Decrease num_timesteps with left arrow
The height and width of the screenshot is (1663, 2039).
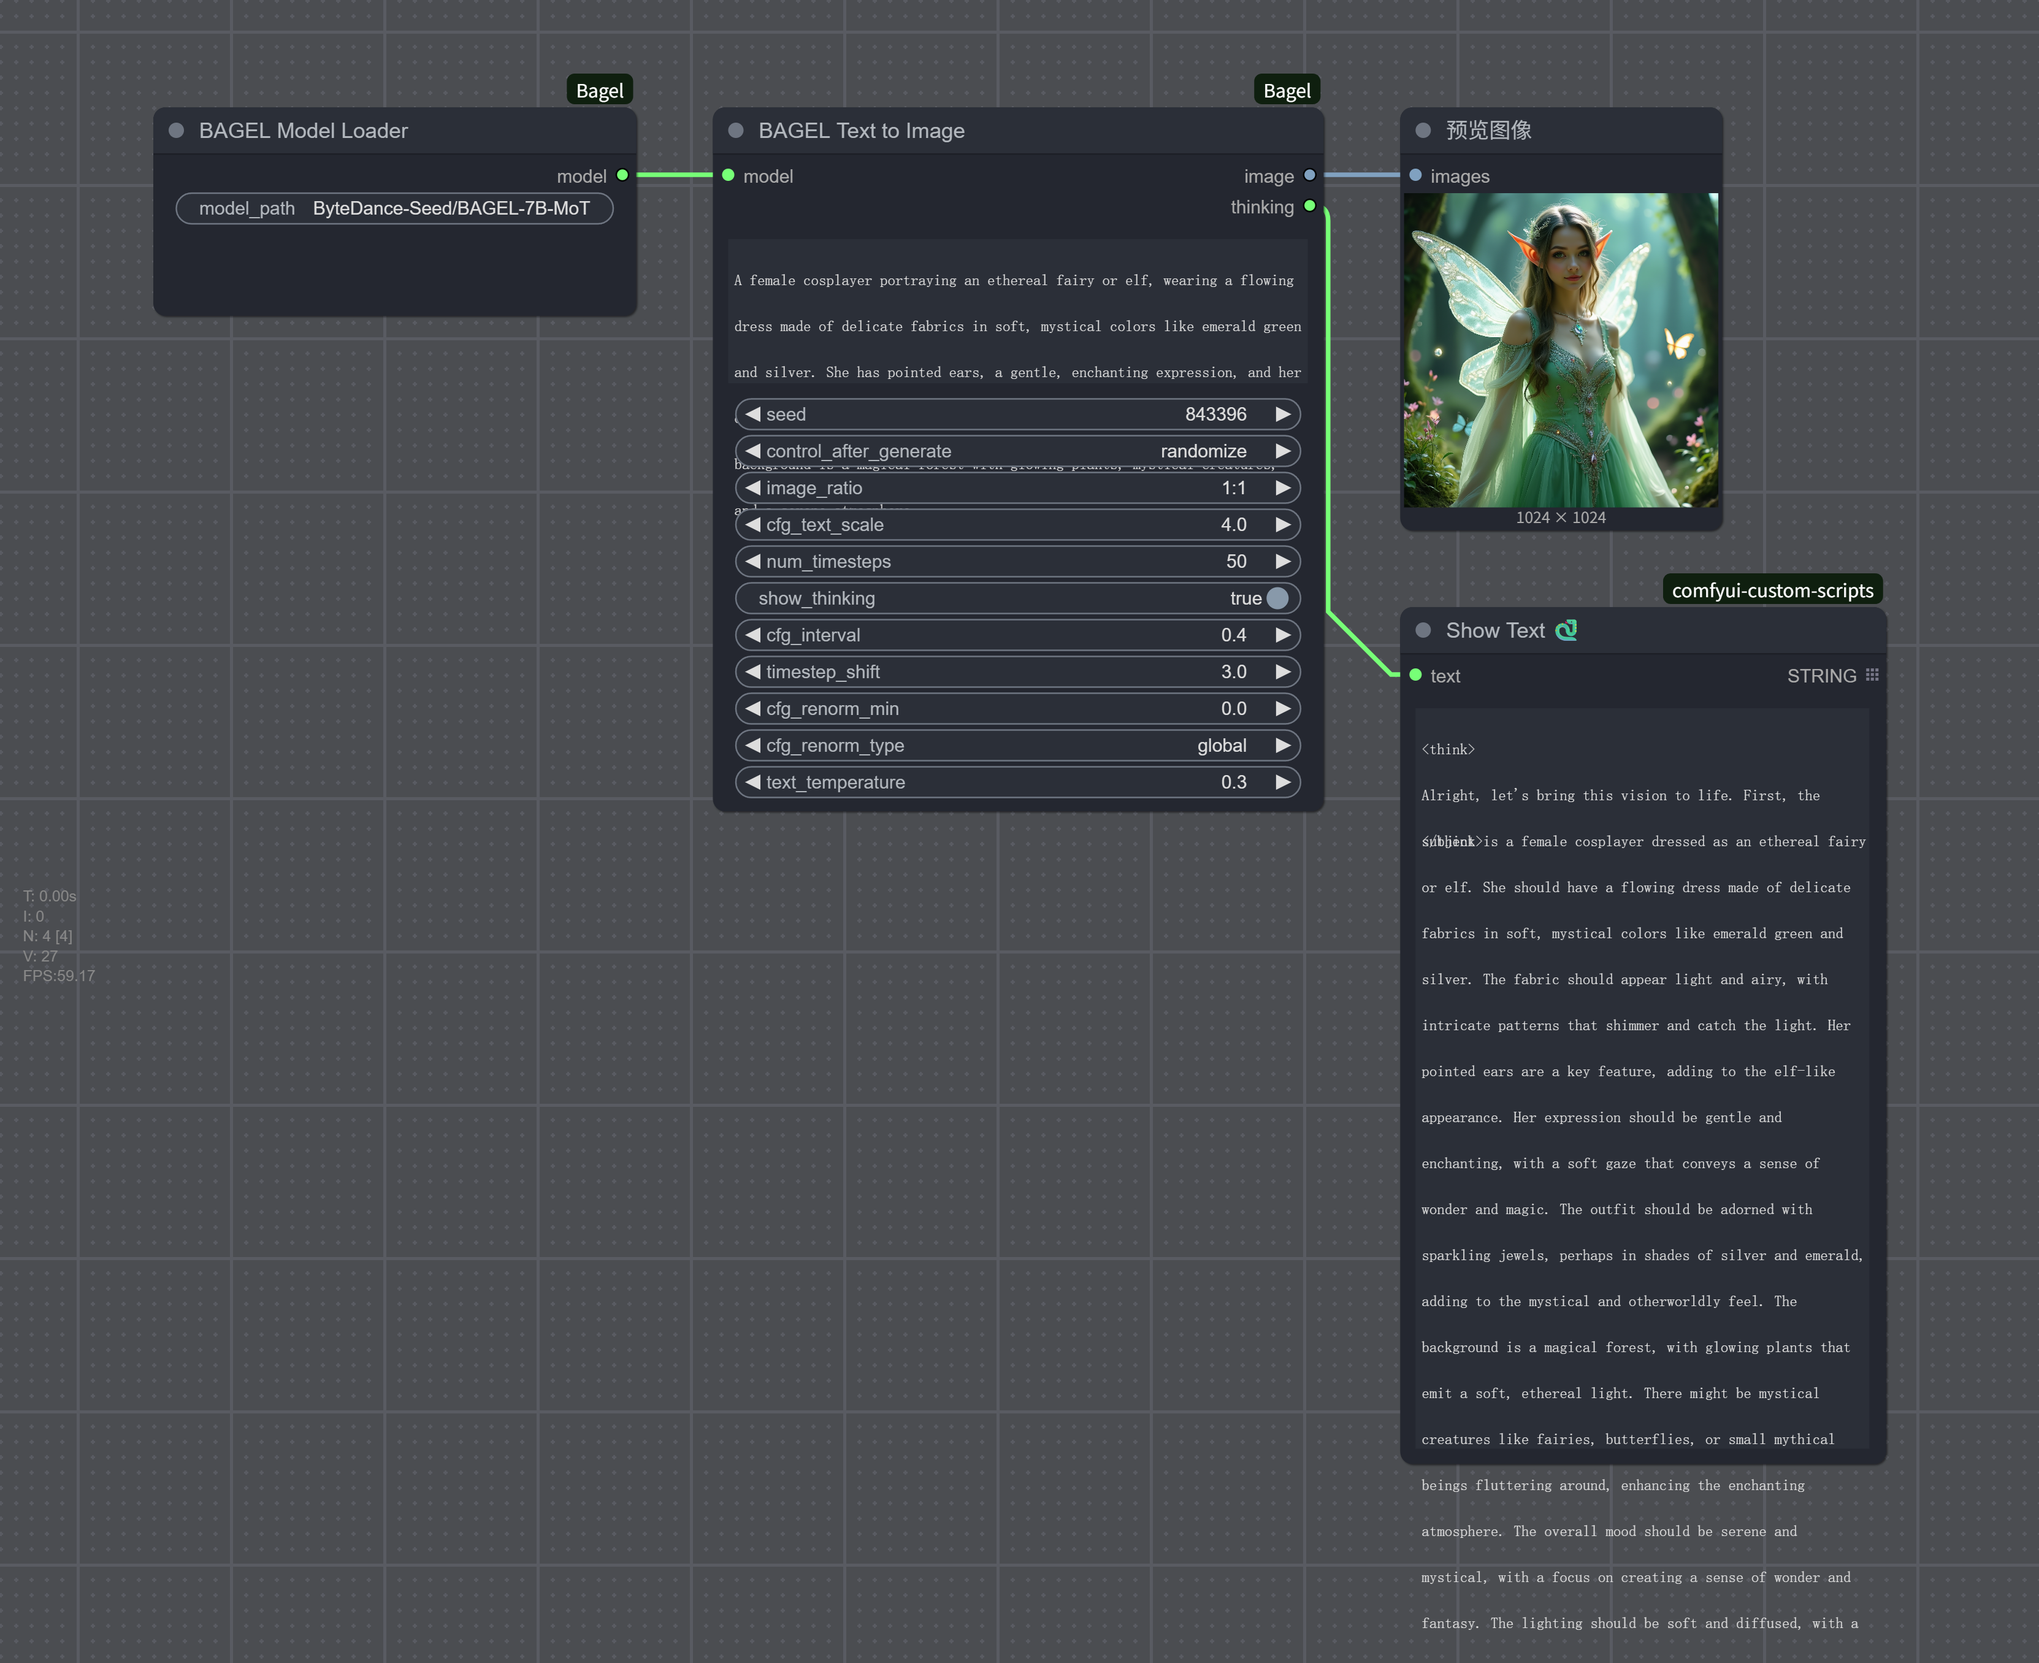click(753, 561)
